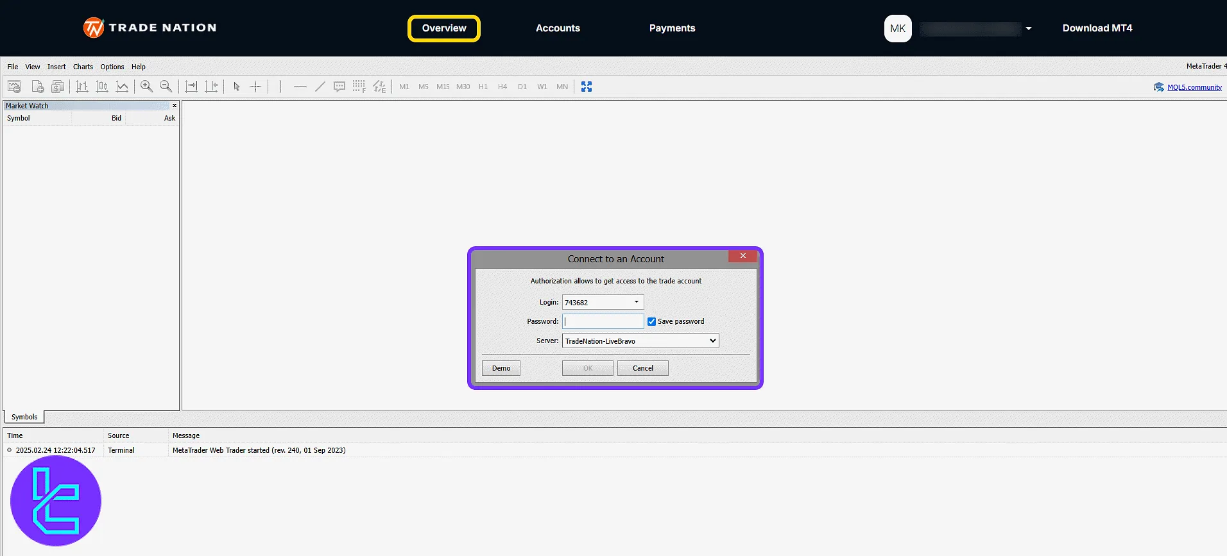Click the Trade Nation logo

(150, 28)
